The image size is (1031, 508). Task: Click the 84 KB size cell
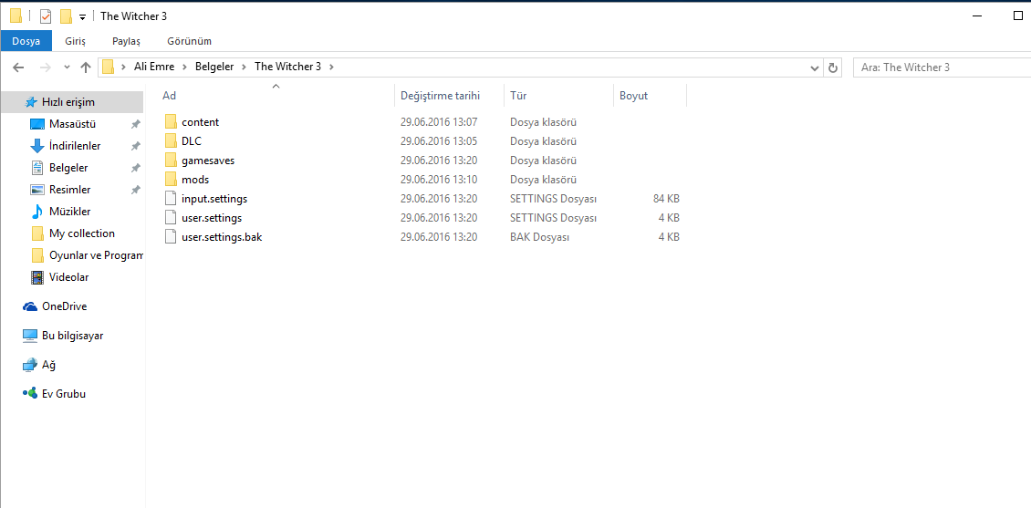(666, 199)
